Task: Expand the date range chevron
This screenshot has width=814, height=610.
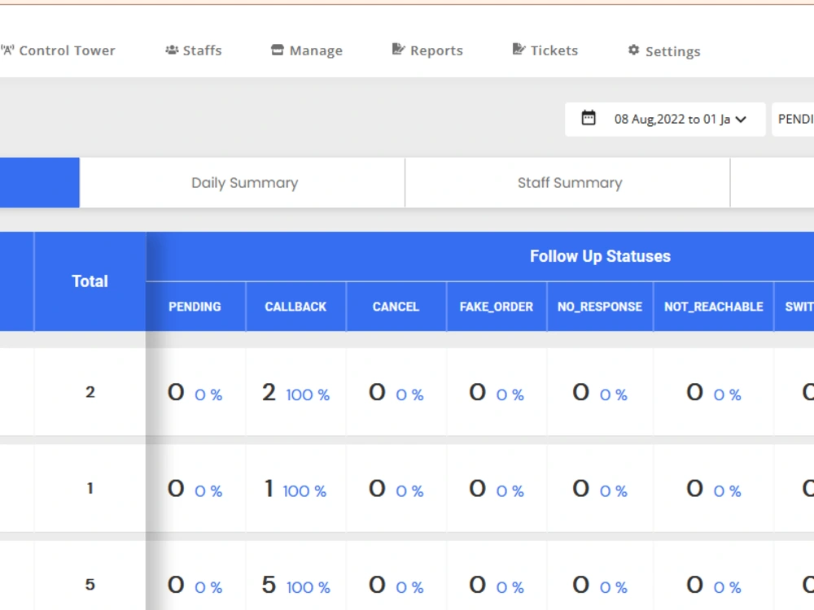Action: pos(742,120)
